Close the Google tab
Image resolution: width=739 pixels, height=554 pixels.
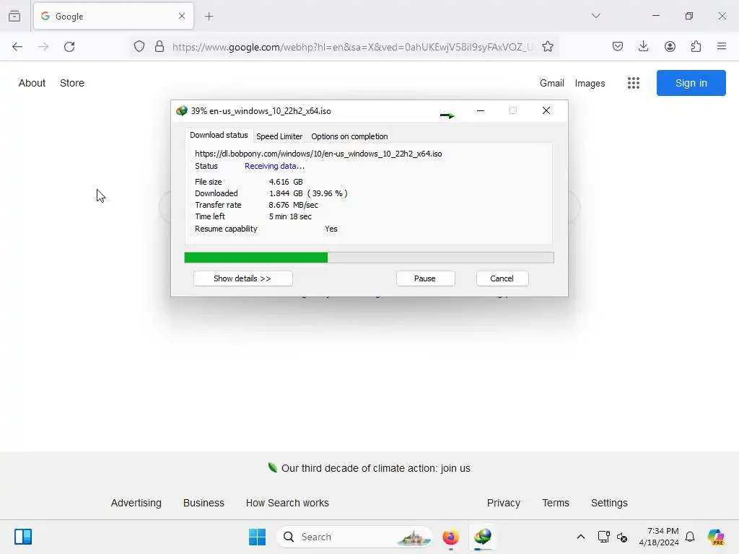pos(182,16)
